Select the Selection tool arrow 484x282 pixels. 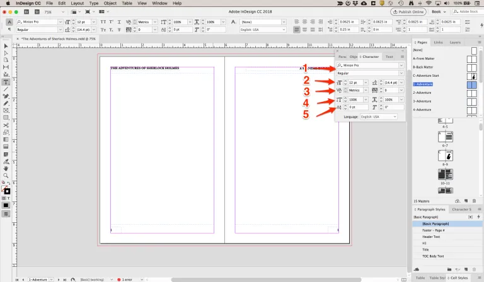pyautogui.click(x=6, y=46)
